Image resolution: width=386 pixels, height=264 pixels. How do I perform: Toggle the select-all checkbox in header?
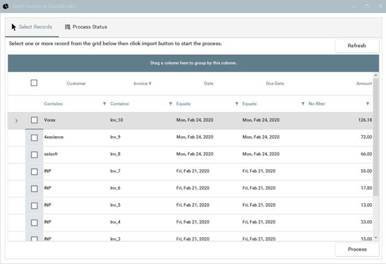(x=34, y=83)
